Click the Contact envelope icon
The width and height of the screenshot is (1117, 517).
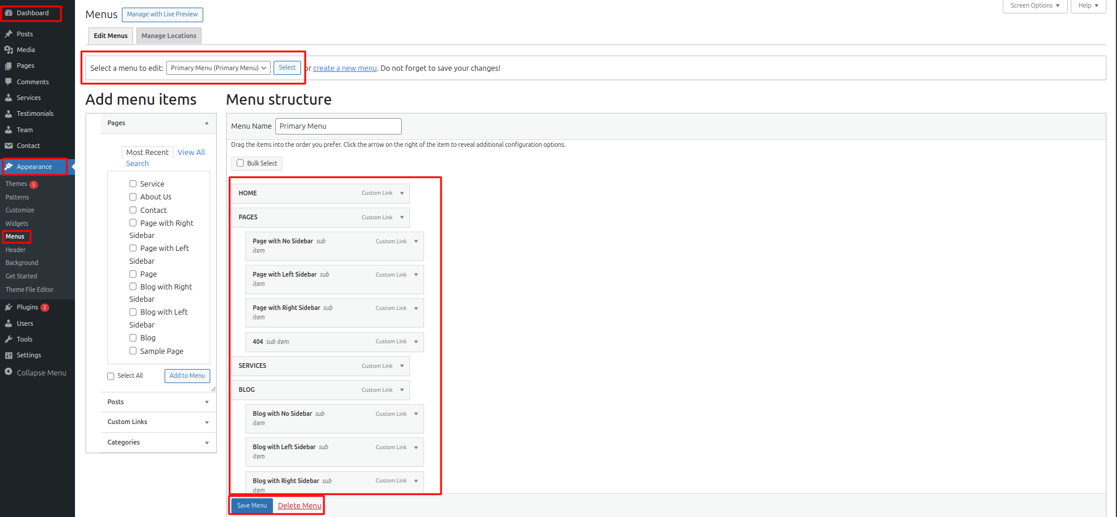coord(9,146)
